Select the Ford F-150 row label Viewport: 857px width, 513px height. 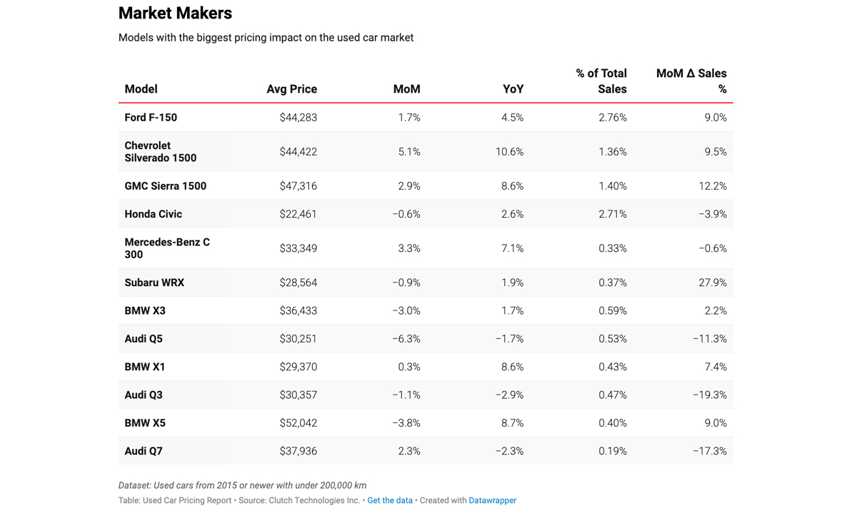click(151, 118)
